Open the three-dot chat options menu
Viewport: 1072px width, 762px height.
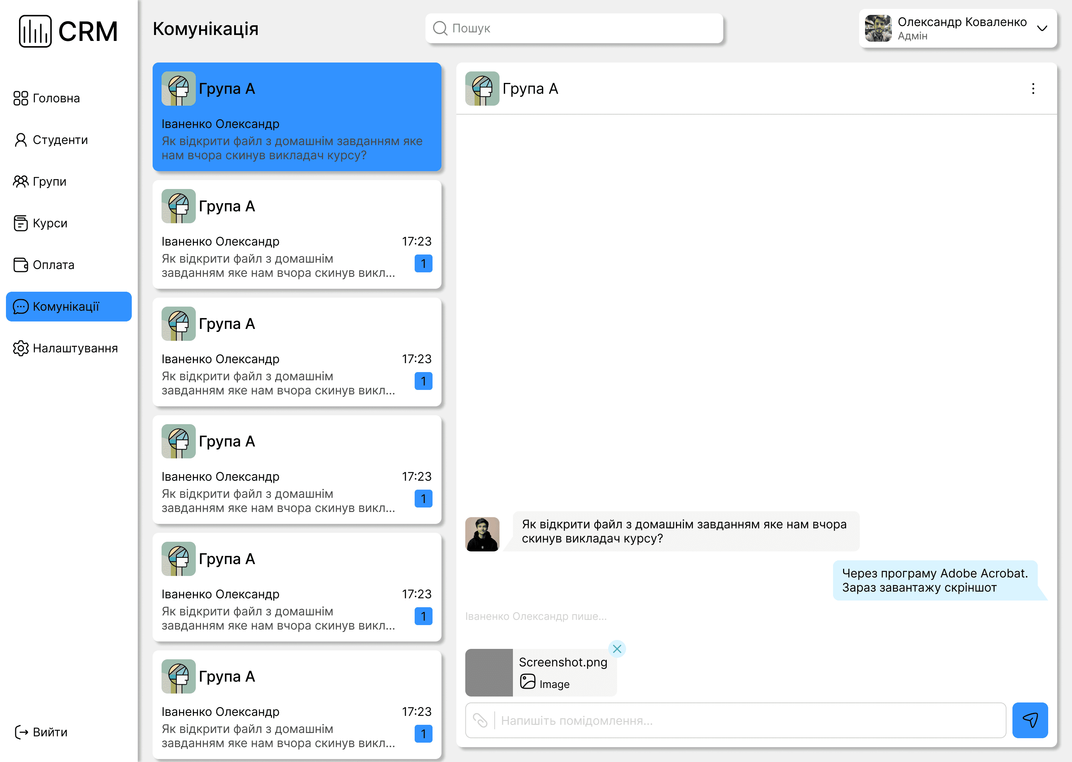(1033, 89)
